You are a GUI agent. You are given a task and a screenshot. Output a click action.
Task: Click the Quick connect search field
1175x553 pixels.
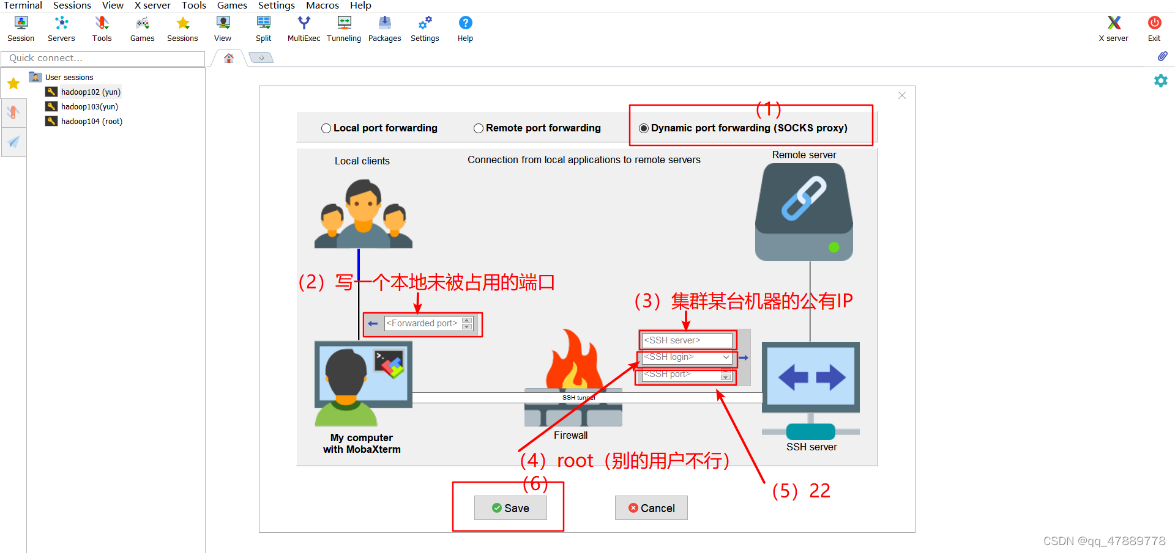pyautogui.click(x=103, y=58)
